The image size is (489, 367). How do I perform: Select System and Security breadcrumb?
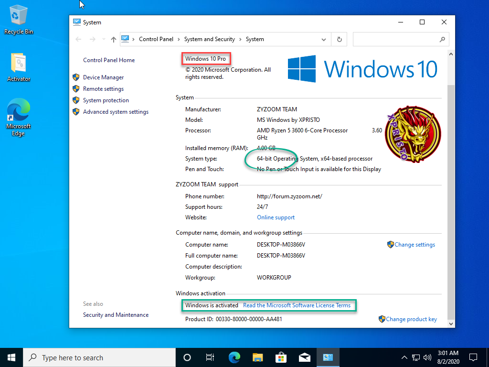click(209, 39)
